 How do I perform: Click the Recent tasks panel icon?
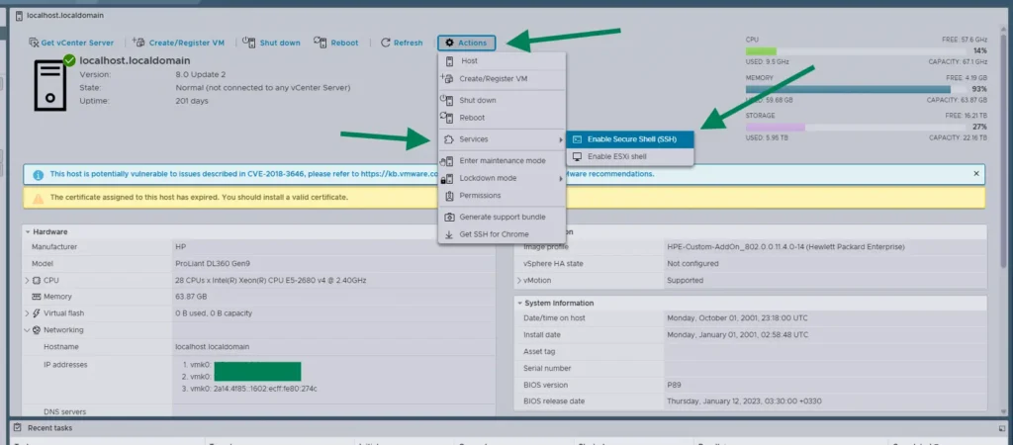(18, 428)
